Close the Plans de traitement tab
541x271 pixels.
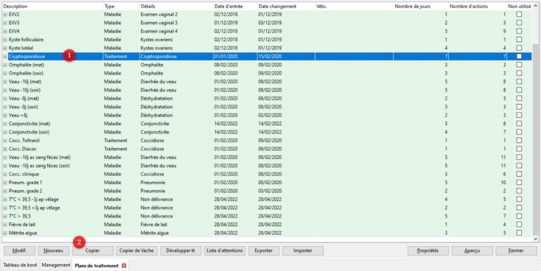pos(124,265)
